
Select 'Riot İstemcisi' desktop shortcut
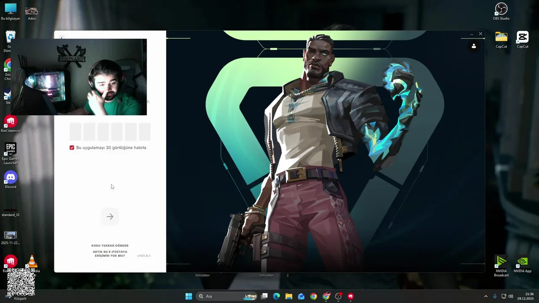tap(11, 124)
